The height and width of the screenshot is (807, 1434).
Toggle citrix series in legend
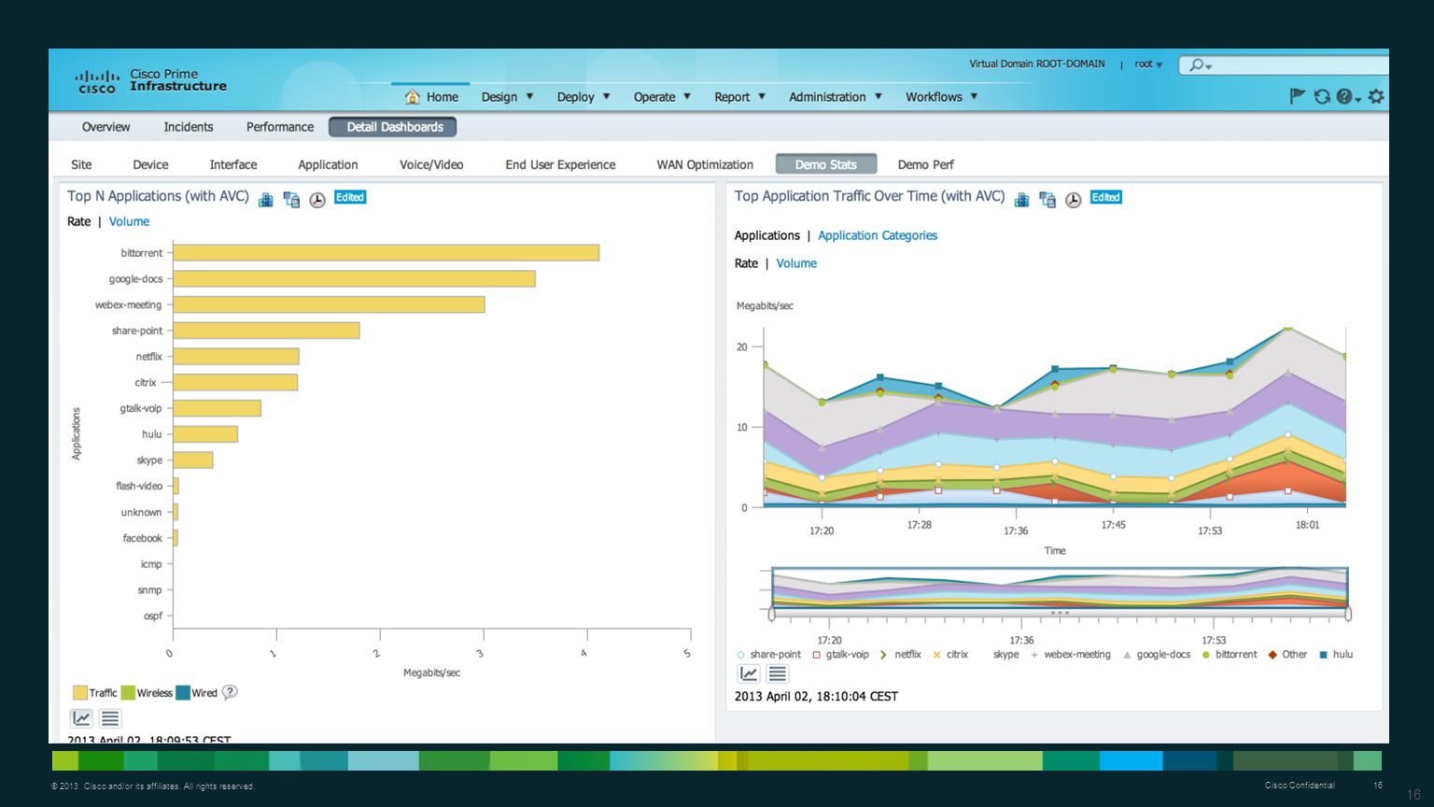(950, 655)
